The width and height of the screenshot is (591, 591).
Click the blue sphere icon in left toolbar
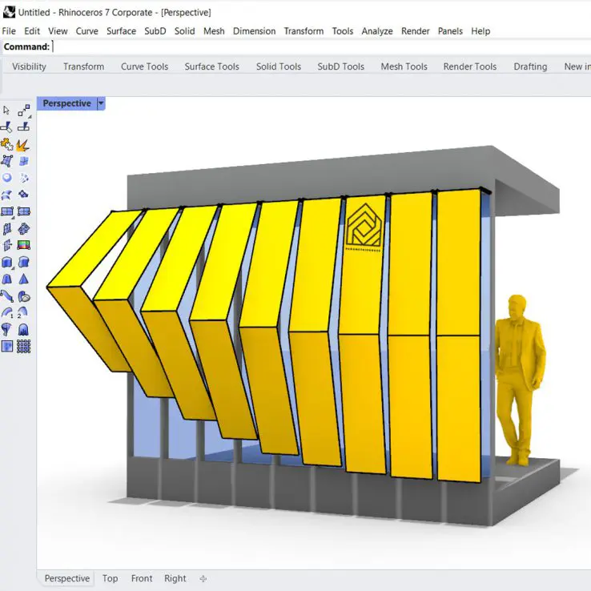coord(7,178)
